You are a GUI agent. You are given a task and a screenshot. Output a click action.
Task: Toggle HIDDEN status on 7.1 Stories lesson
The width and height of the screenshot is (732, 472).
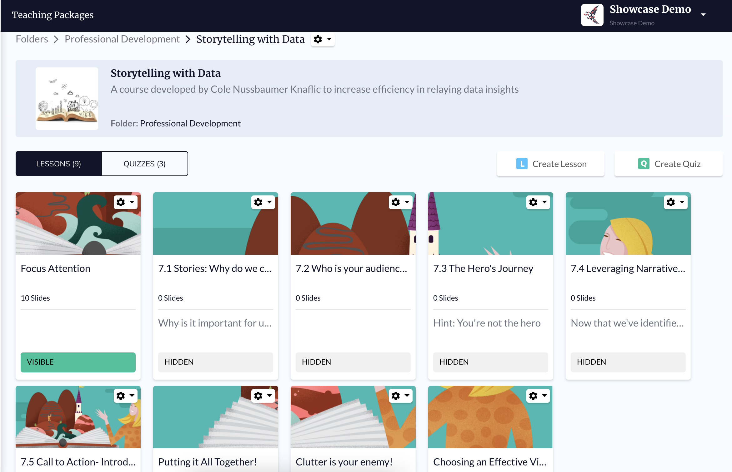point(216,362)
